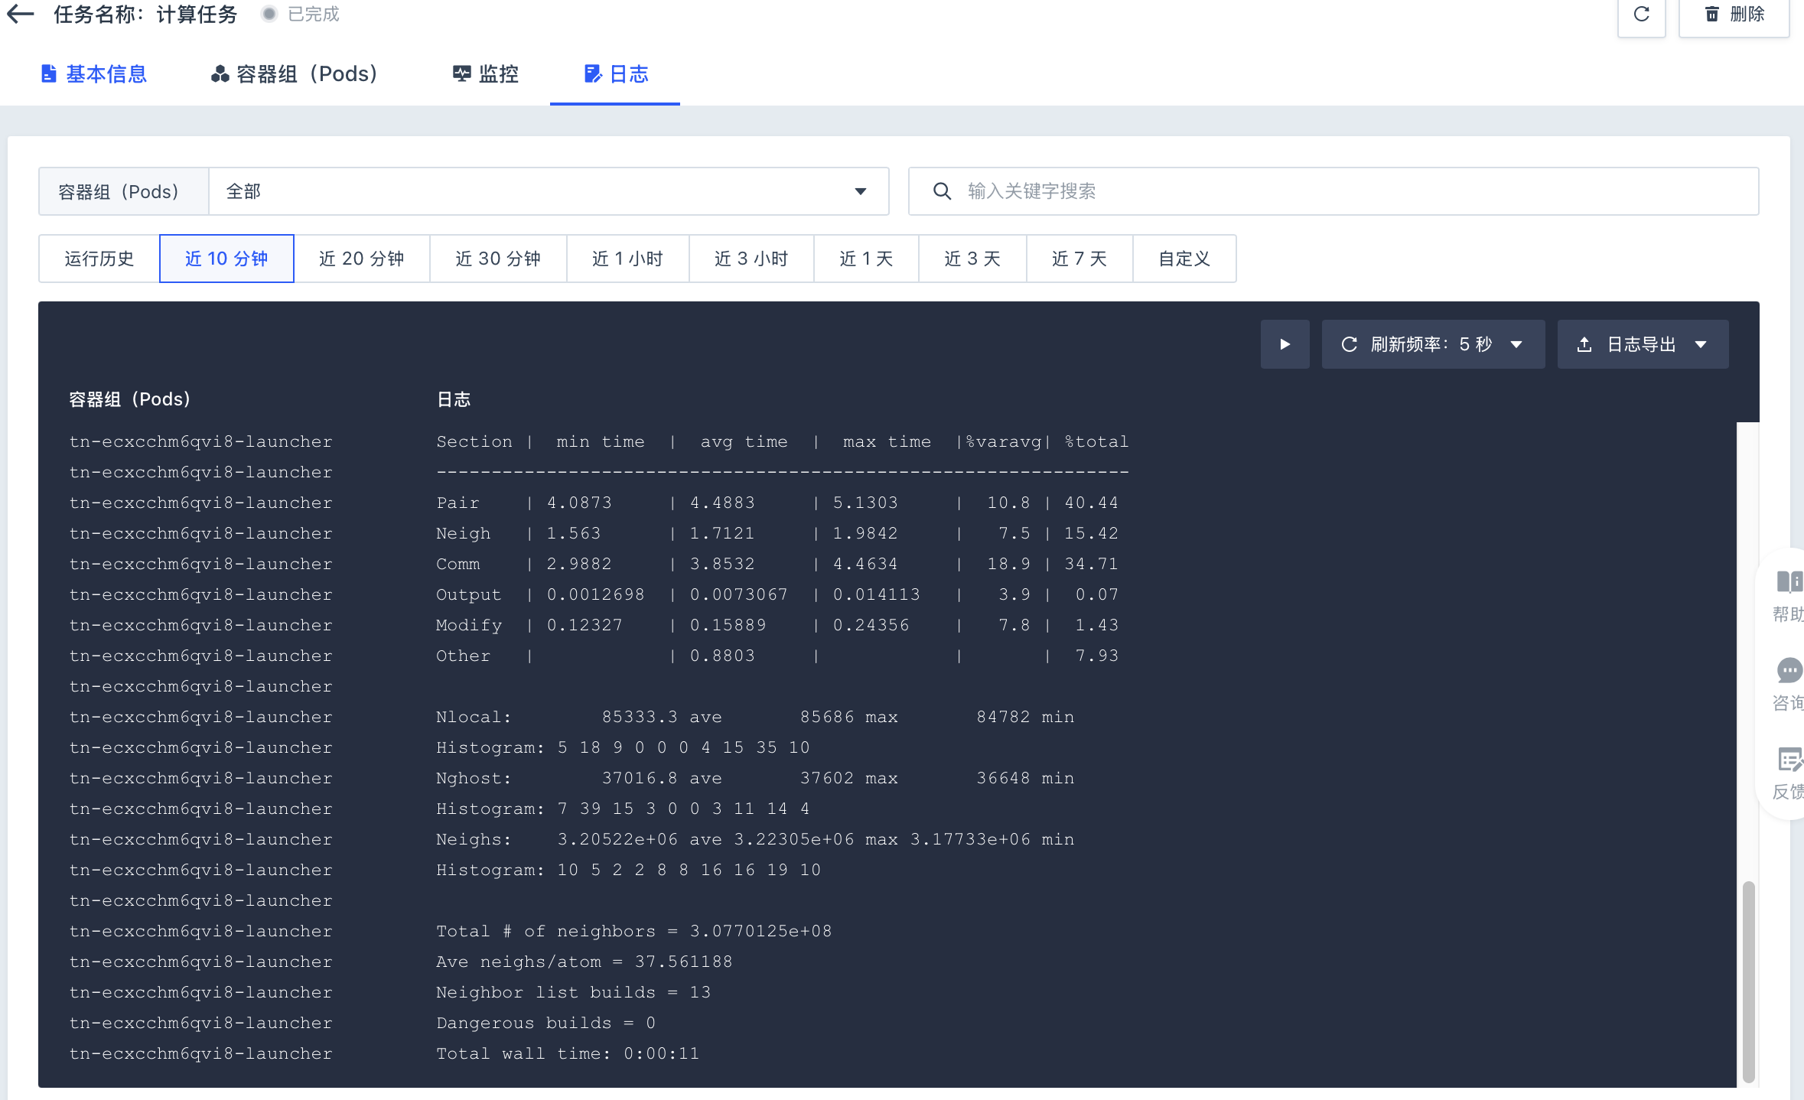Click the 'Nghost:' statistics log line

point(755,778)
